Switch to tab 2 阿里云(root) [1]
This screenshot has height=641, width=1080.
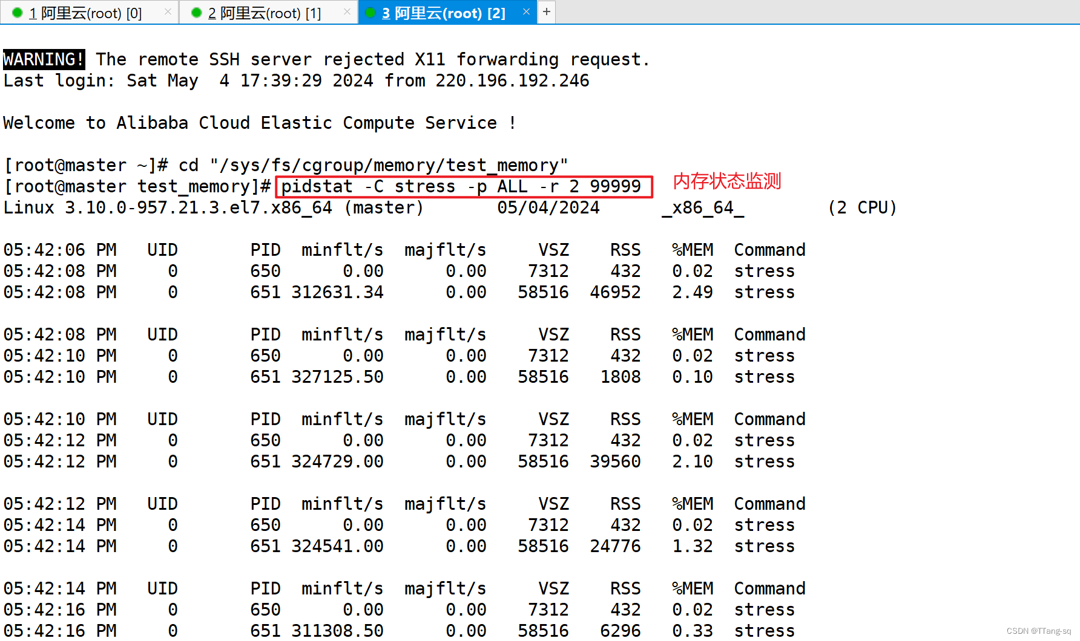point(268,12)
